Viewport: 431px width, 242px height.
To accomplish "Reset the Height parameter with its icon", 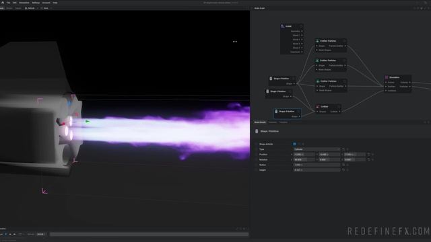I will coord(343,170).
